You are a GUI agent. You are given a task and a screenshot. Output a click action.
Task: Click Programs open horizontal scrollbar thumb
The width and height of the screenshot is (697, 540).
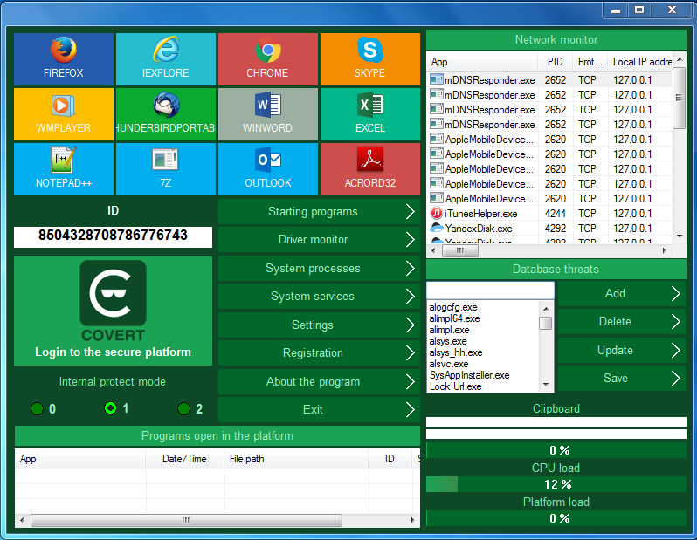186,520
